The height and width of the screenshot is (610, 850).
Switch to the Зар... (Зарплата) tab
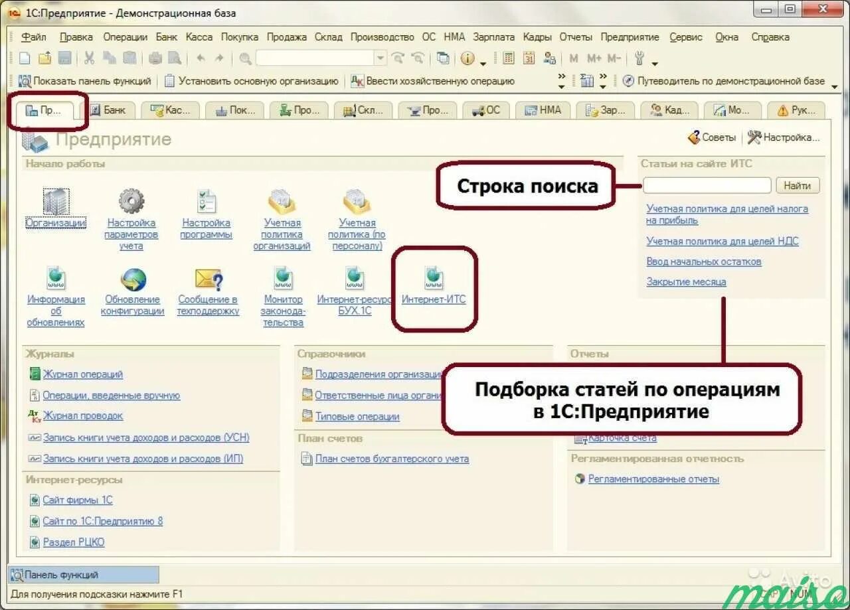(x=606, y=110)
